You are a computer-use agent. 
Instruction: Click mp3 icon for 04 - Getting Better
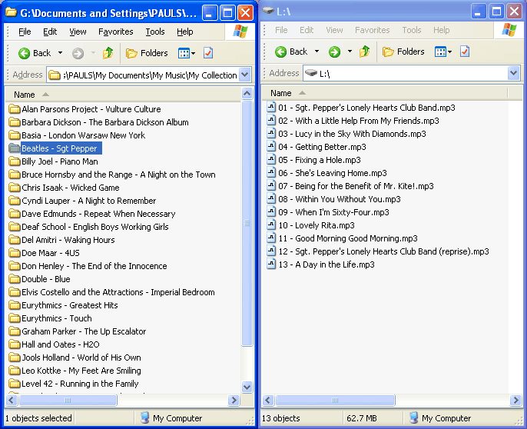click(271, 146)
